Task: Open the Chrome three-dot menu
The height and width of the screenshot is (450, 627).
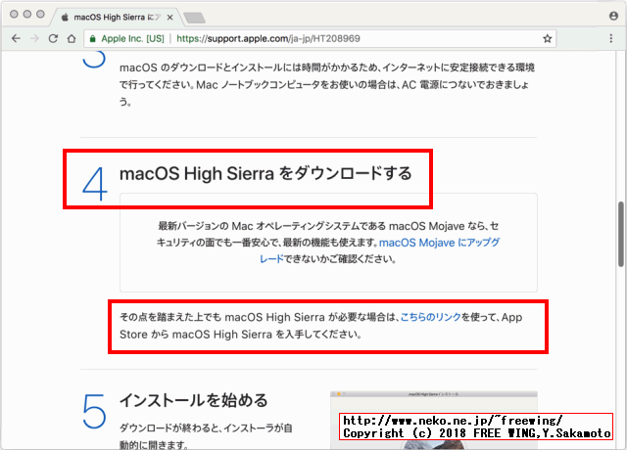Action: point(610,38)
